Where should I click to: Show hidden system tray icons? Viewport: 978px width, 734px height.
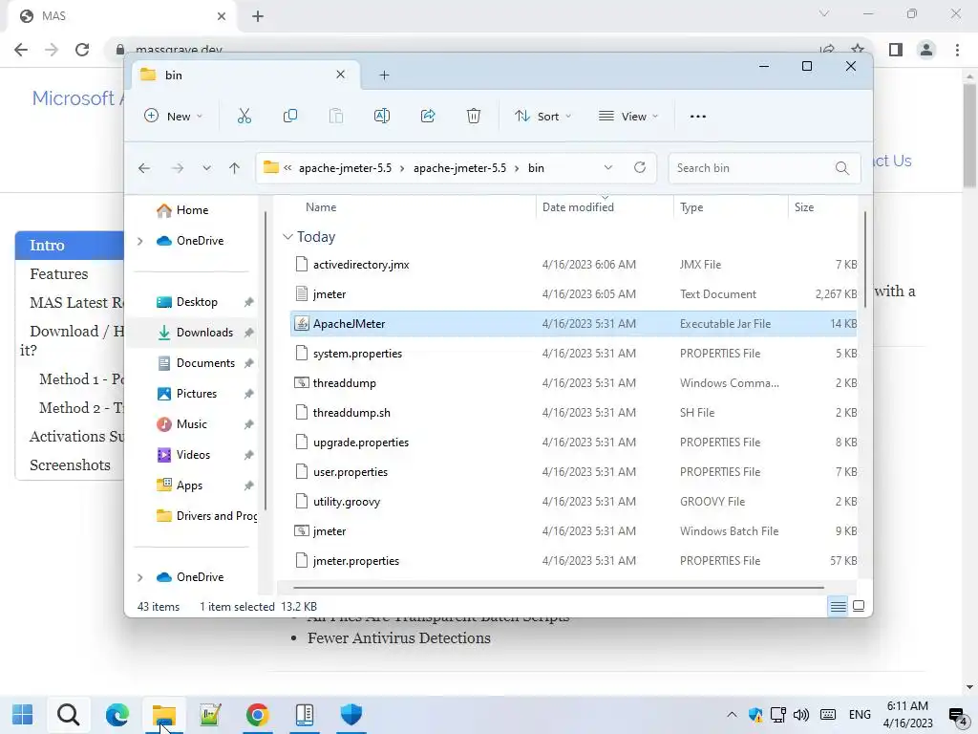(732, 715)
